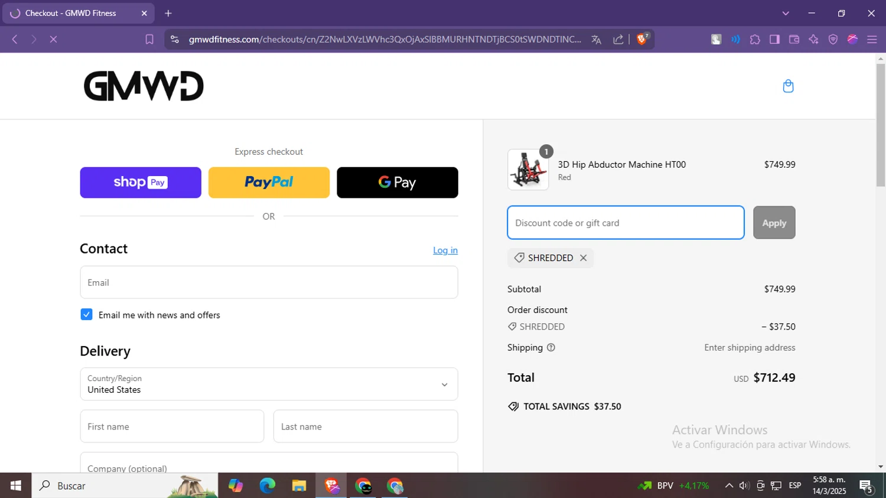886x498 pixels.
Task: Remove the SHREDDED discount code tag
Action: 583,258
